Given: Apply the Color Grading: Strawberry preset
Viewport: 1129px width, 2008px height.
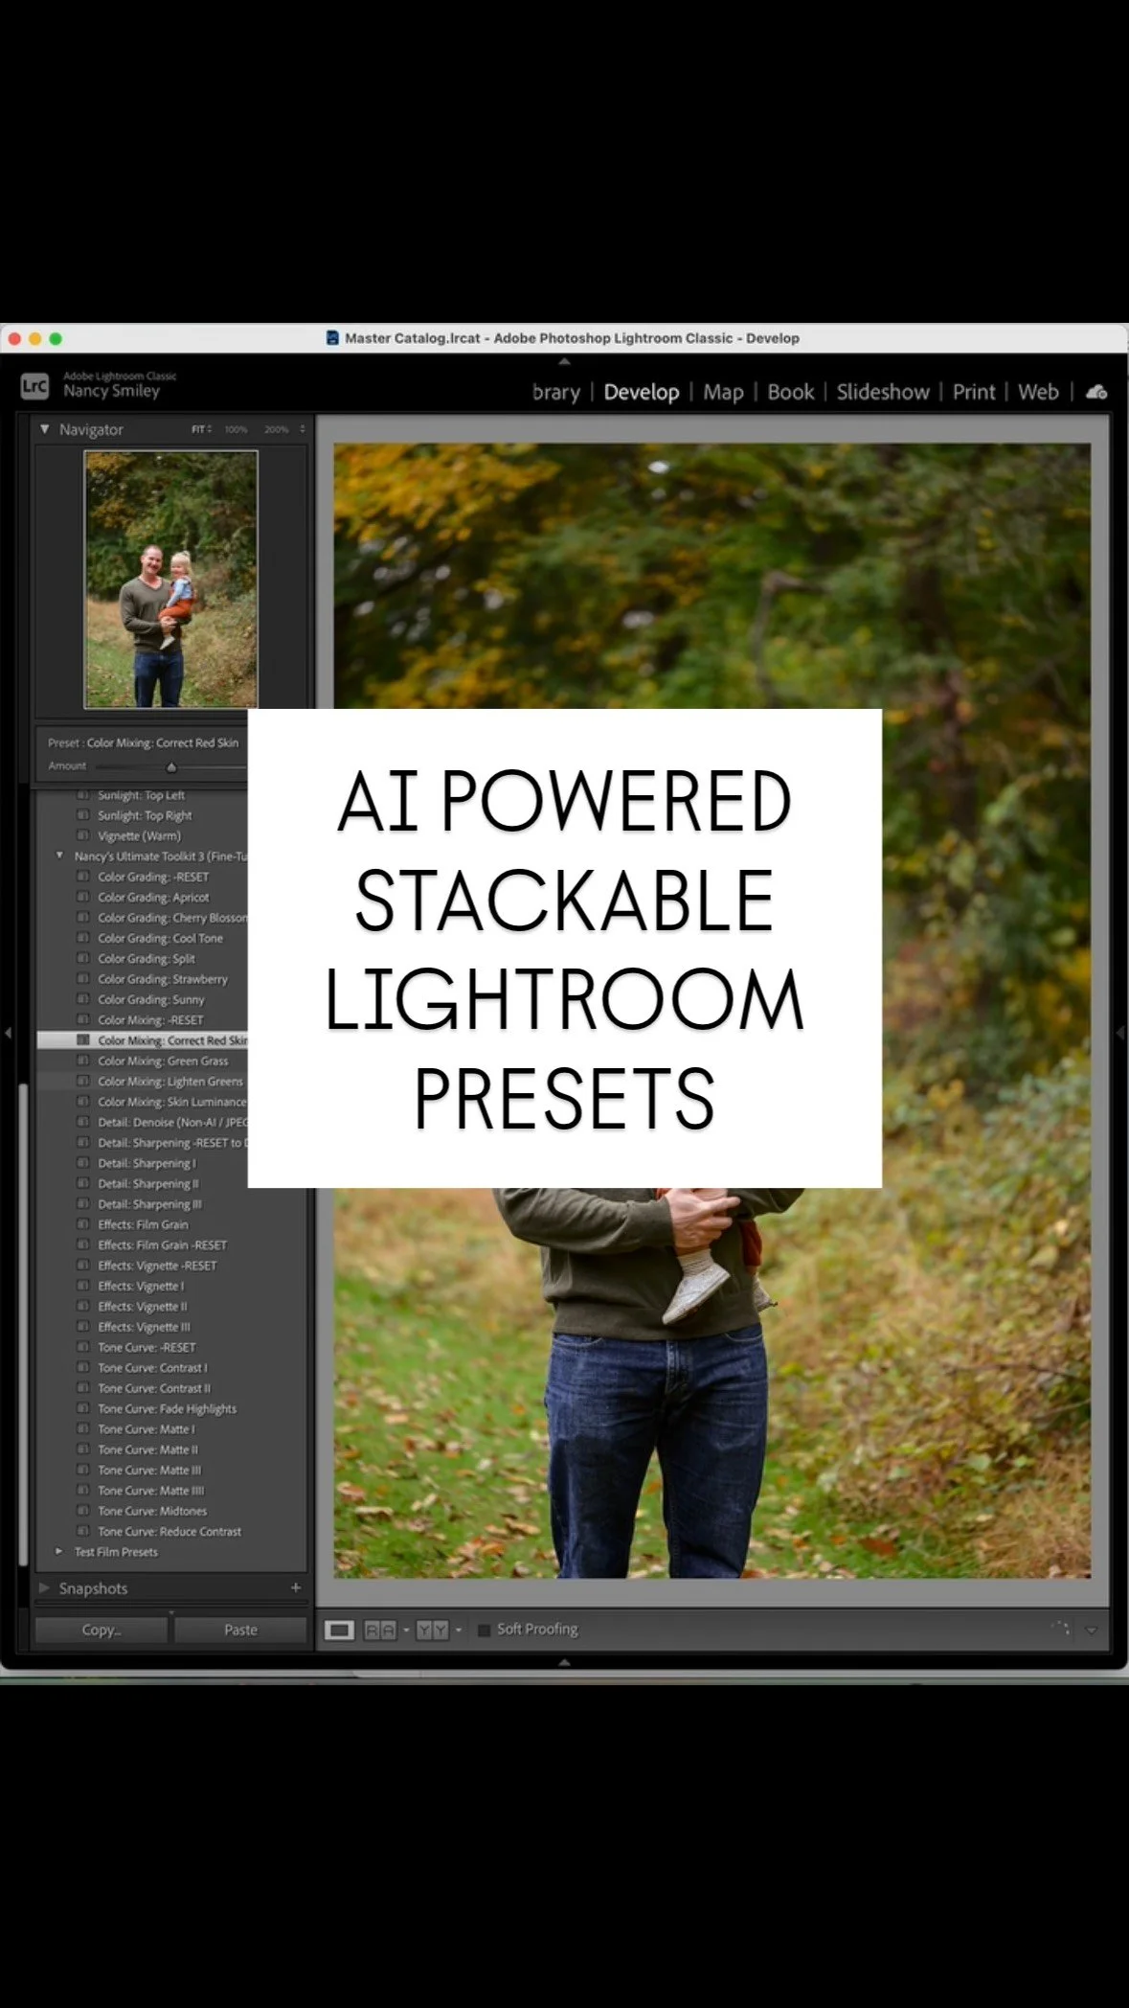Looking at the screenshot, I should point(163,979).
